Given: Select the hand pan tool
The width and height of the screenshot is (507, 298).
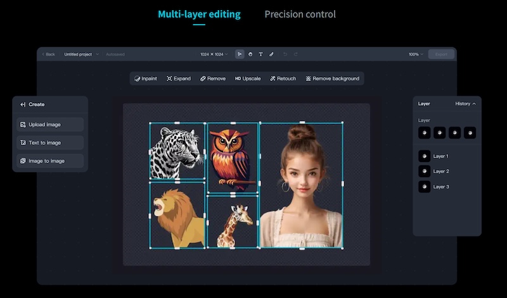Looking at the screenshot, I should 250,54.
